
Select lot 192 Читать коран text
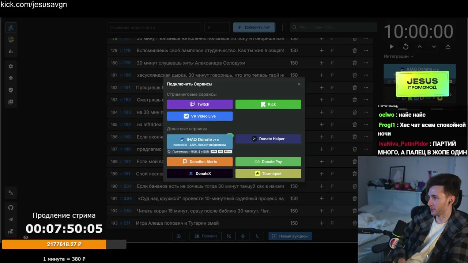pyautogui.click(x=203, y=211)
